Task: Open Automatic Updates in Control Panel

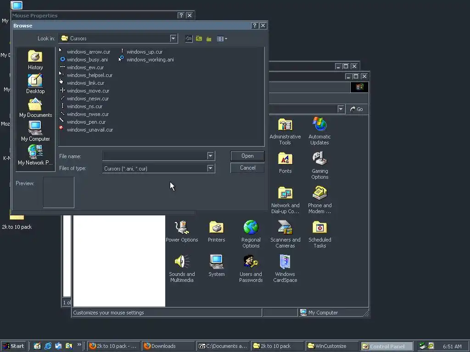Action: [x=319, y=132]
